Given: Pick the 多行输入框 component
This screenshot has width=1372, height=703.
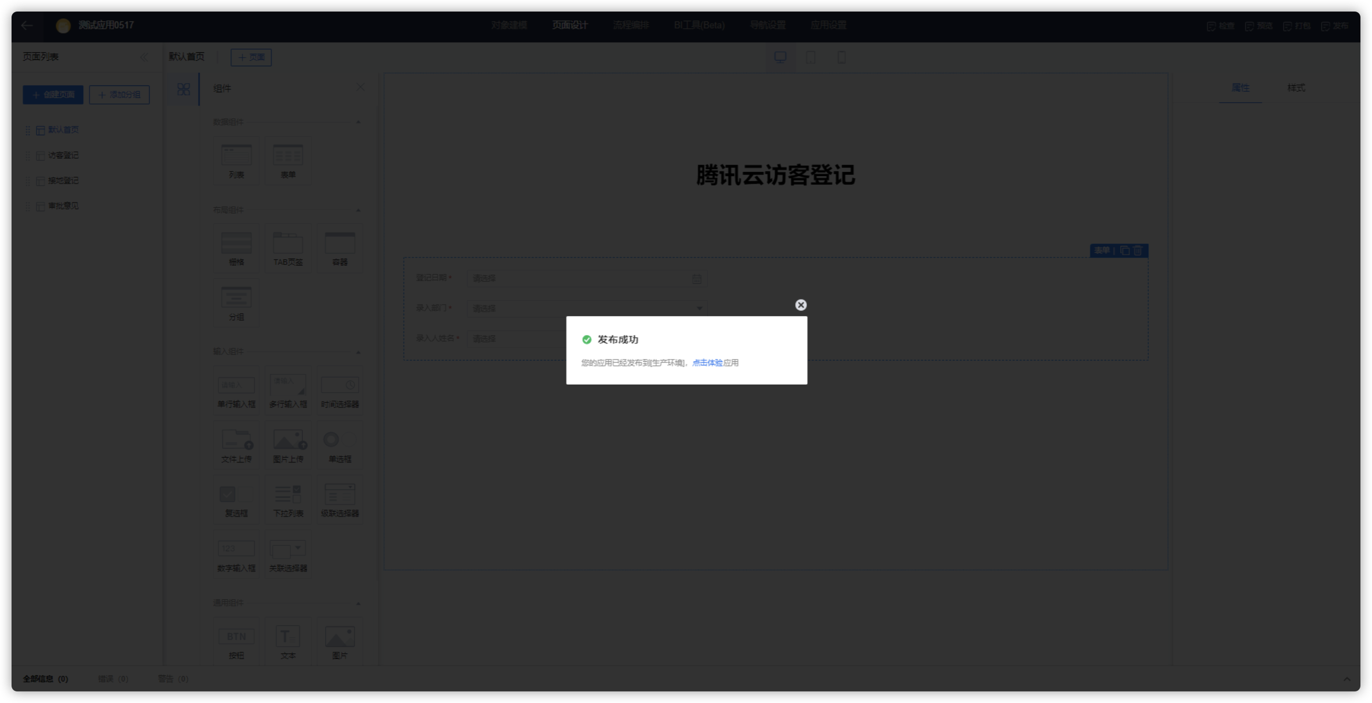Looking at the screenshot, I should [x=288, y=391].
